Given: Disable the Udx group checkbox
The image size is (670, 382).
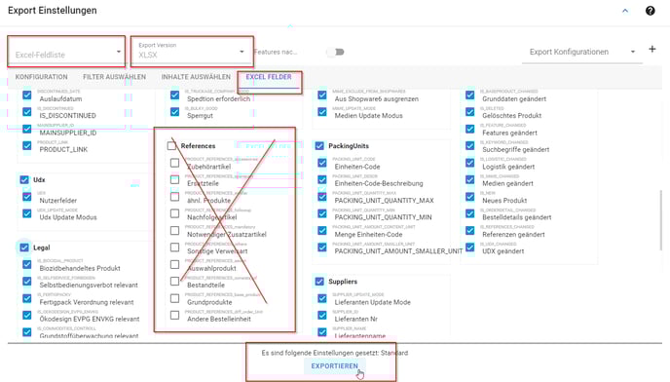Looking at the screenshot, I should pos(24,179).
